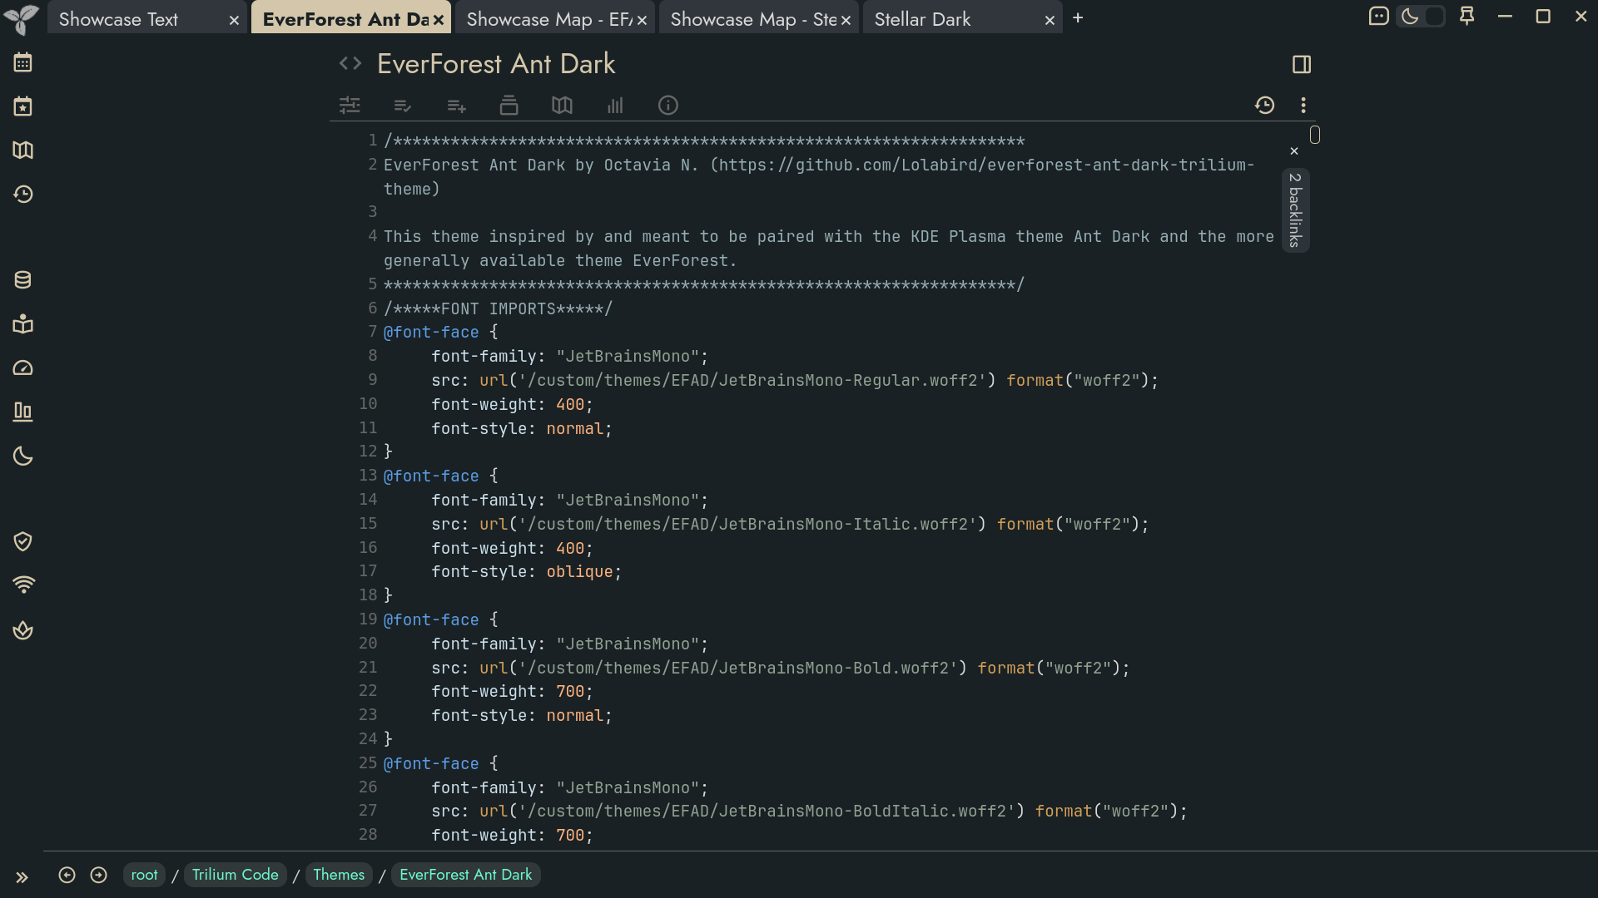The height and width of the screenshot is (898, 1598).
Task: Open note revisions history button
Action: (1265, 105)
